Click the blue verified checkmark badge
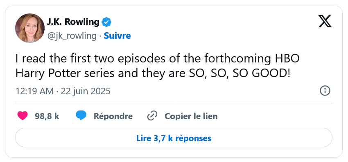This screenshot has width=348, height=162. (106, 22)
